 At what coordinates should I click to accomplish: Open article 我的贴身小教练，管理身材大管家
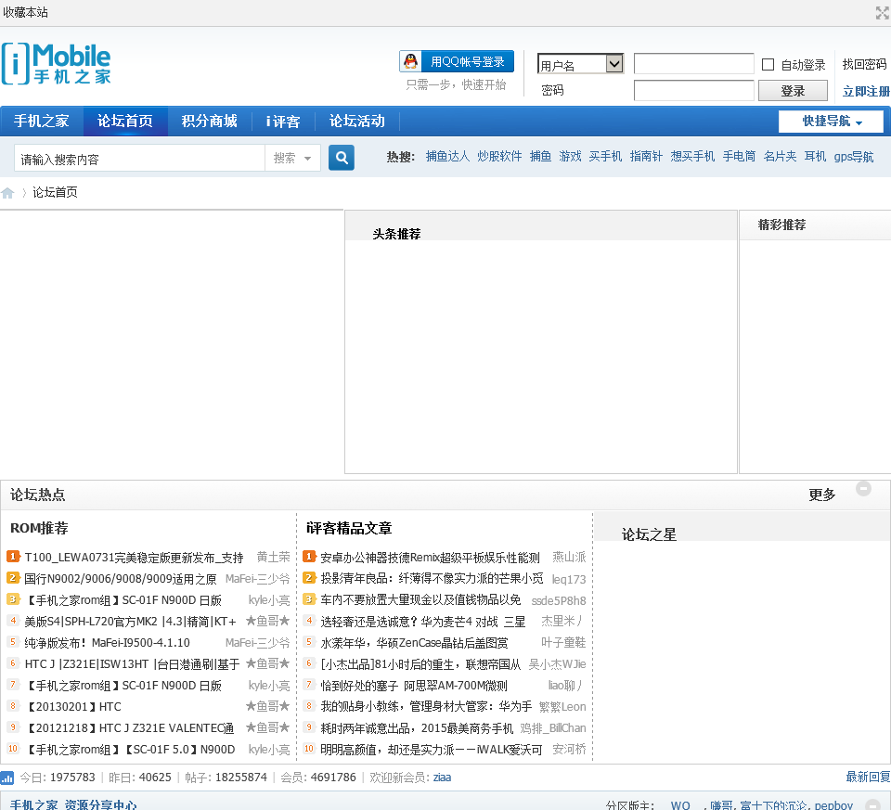point(426,707)
